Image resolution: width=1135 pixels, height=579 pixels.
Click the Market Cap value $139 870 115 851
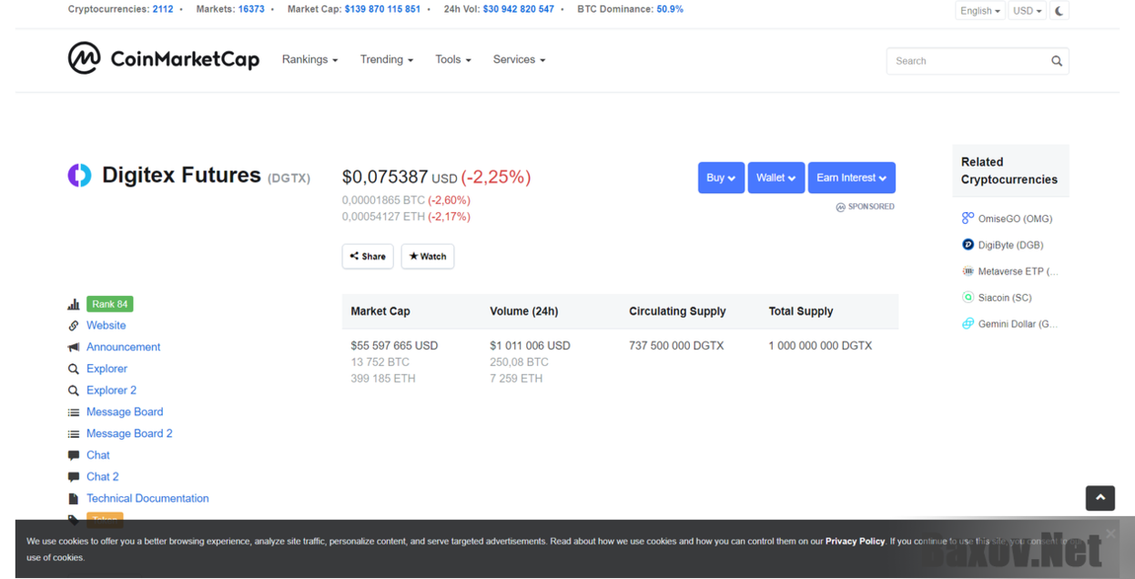click(x=382, y=9)
